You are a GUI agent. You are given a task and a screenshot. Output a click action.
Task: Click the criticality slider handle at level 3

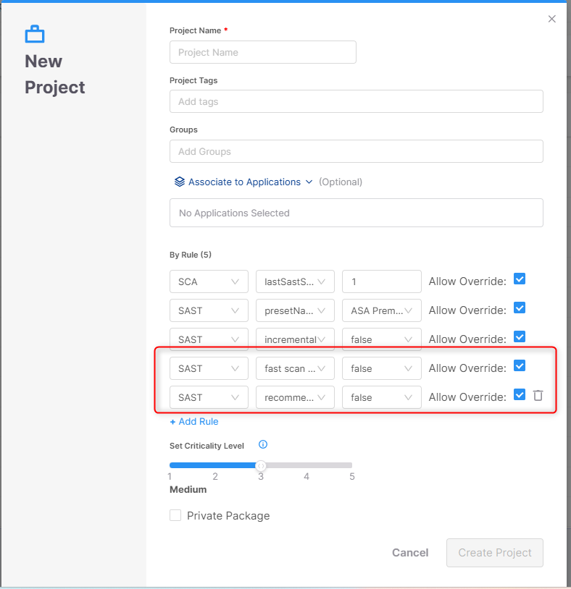[x=261, y=465]
